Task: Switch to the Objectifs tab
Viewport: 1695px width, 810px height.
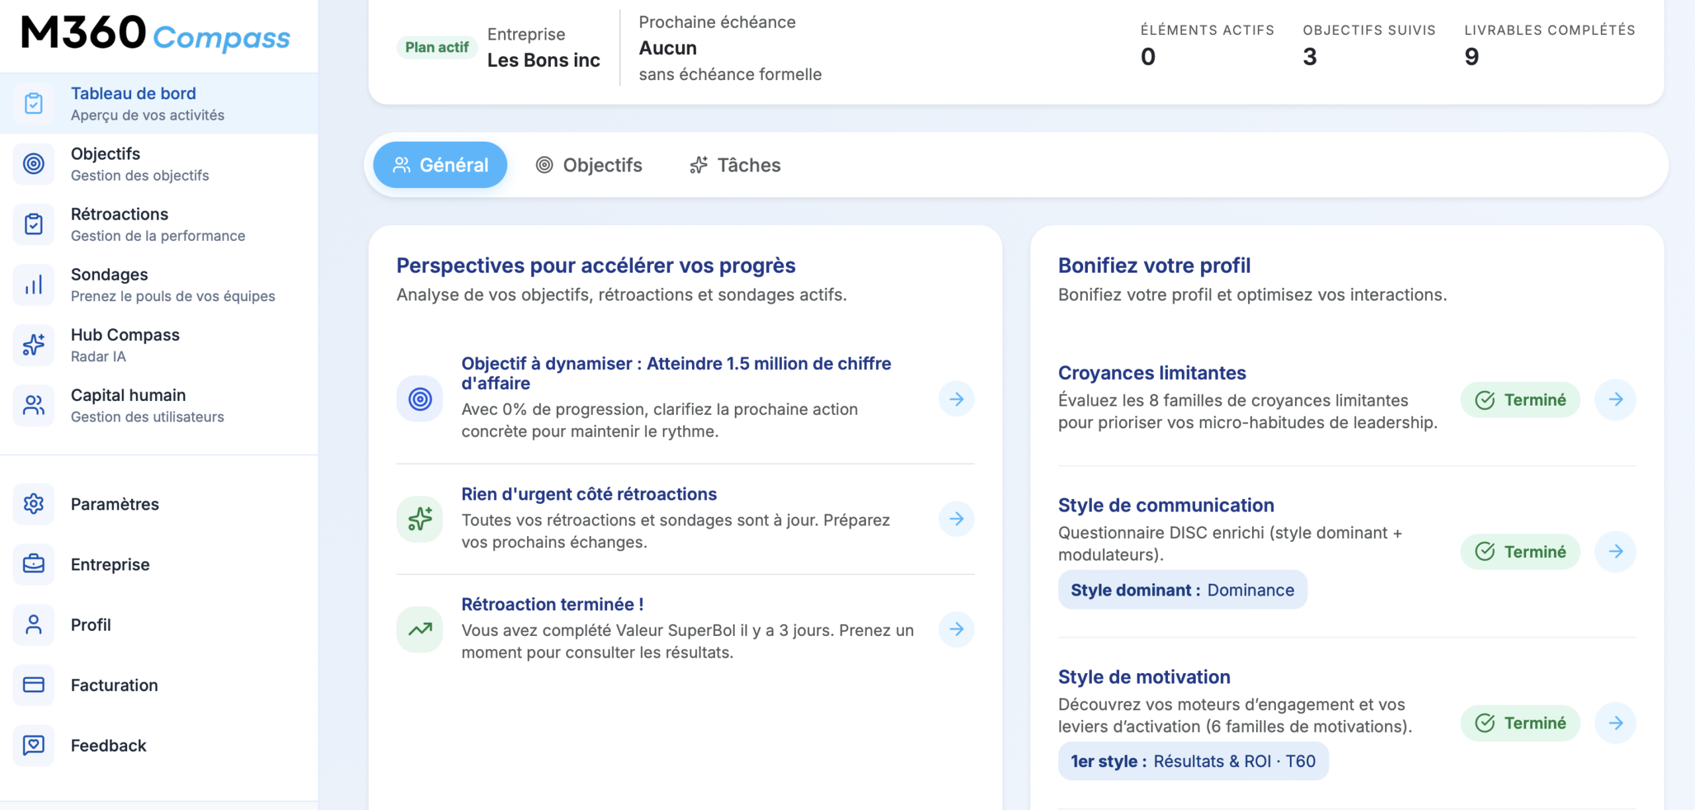Action: [x=589, y=165]
